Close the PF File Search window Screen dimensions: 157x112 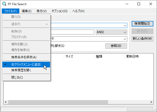pyautogui.click(x=150, y=4)
